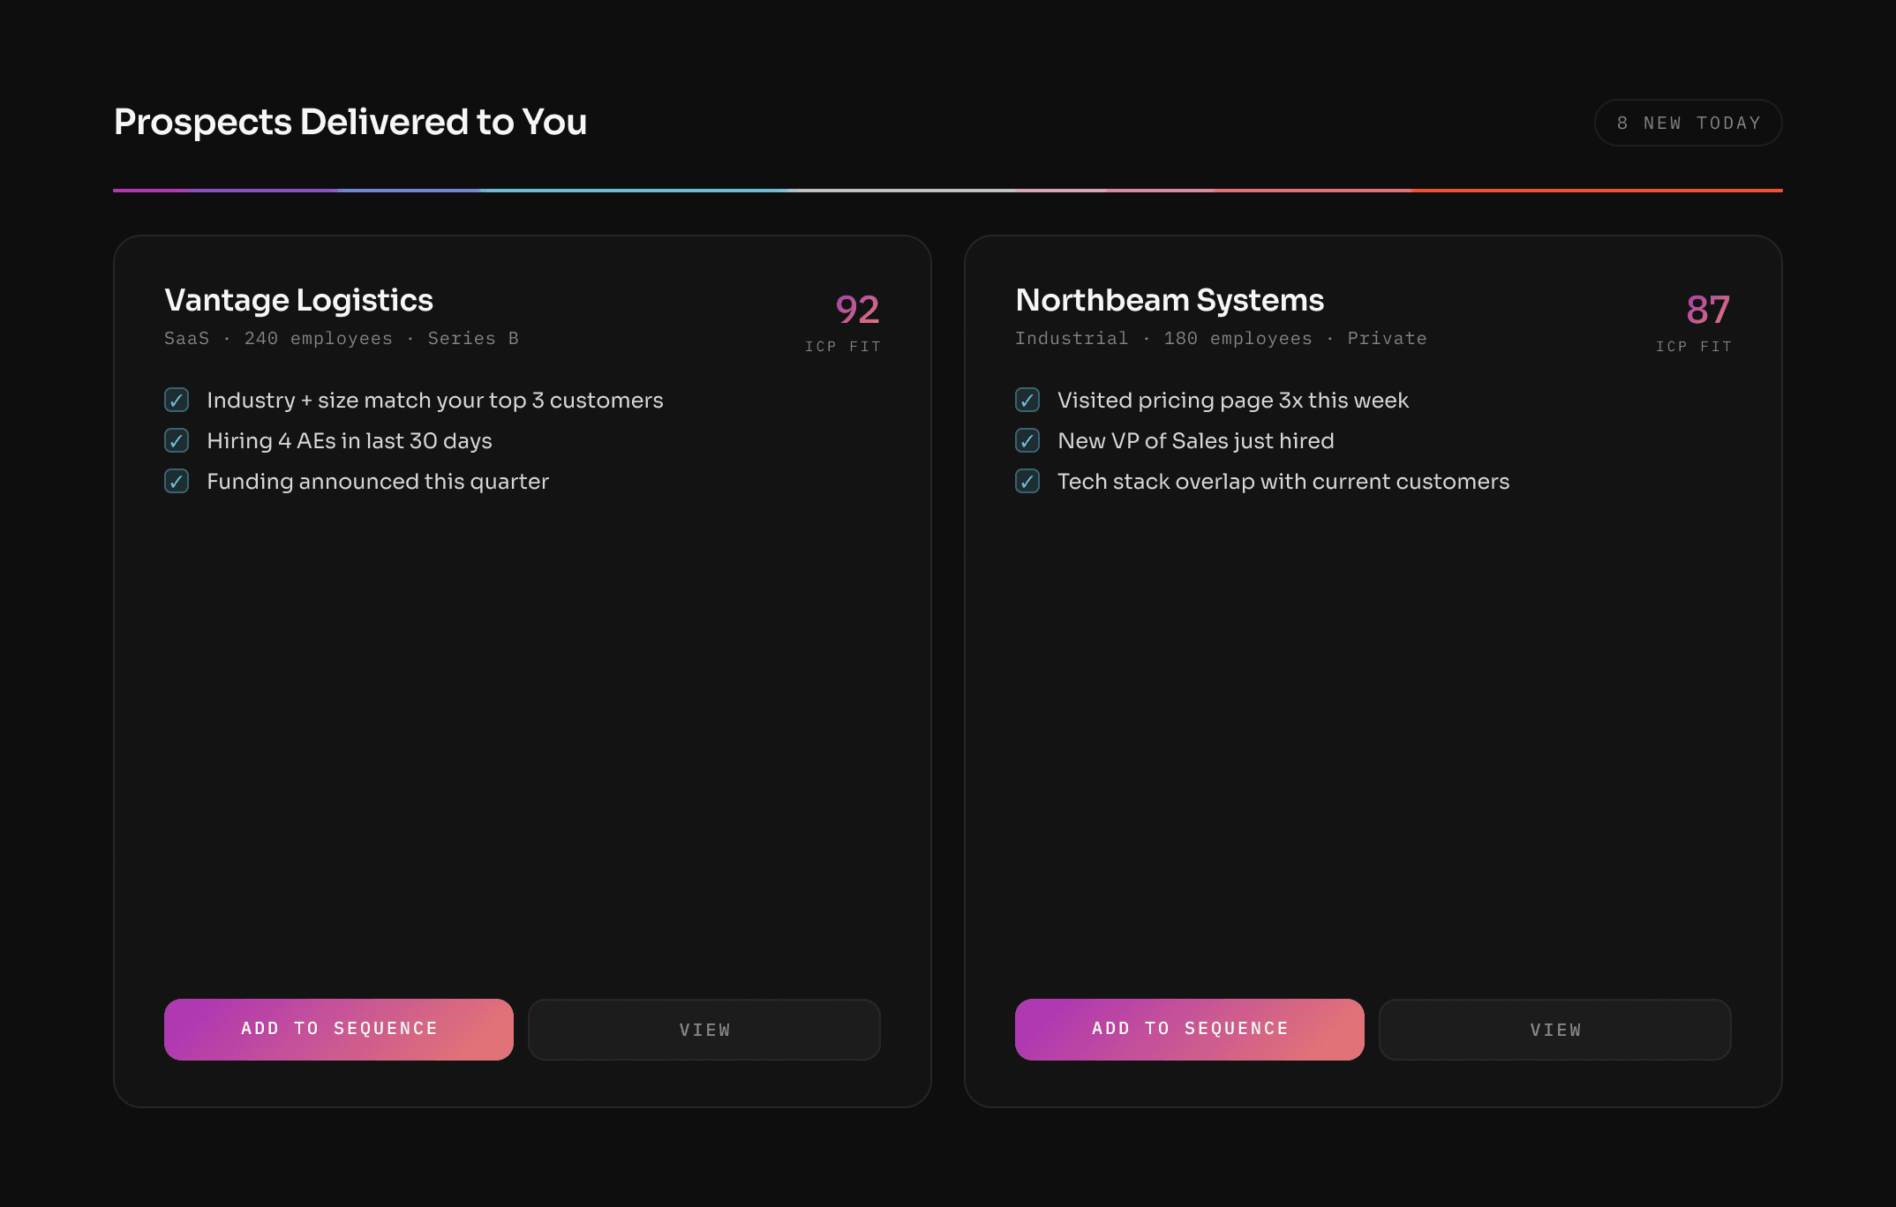
Task: Select 'Industrial · 180 employees · Private' subtitle
Action: pyautogui.click(x=1221, y=339)
